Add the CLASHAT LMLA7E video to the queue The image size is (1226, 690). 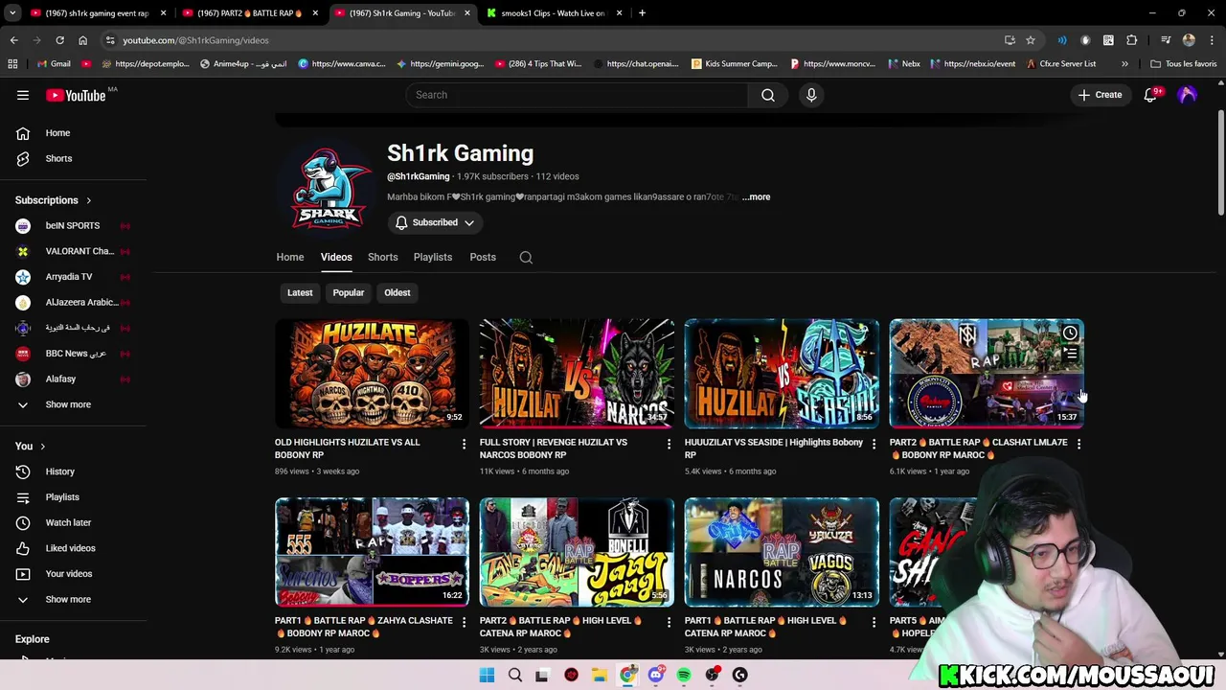[x=1070, y=355]
